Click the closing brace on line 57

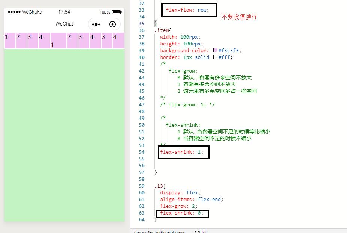[156, 172]
